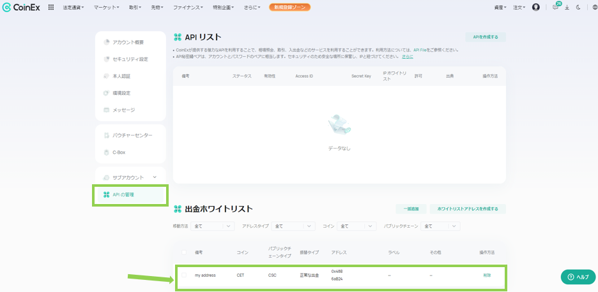Open the apps grid icon beside CoinEx logo
Screen dimensions: 598x292
pos(51,7)
